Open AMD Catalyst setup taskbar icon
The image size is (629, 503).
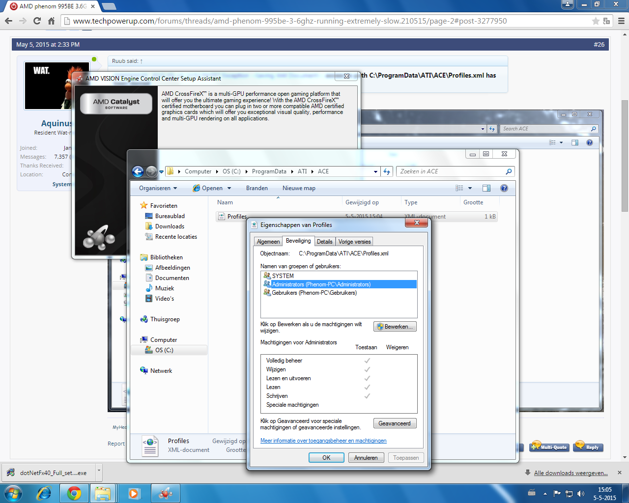point(166,493)
